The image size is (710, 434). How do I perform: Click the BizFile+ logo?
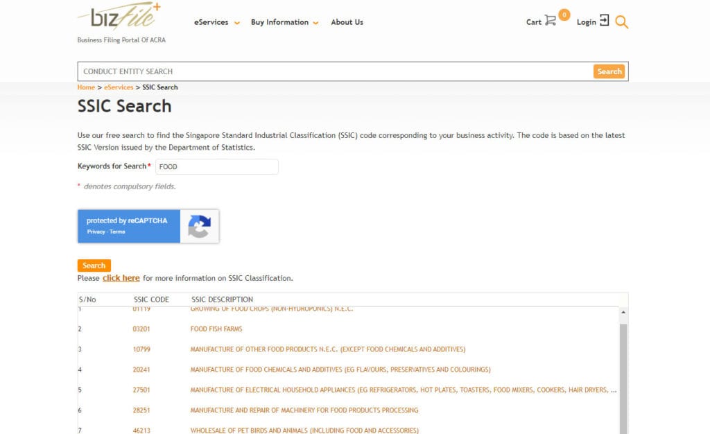tap(119, 17)
